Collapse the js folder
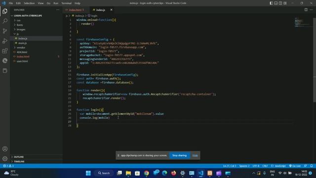 coord(36,34)
